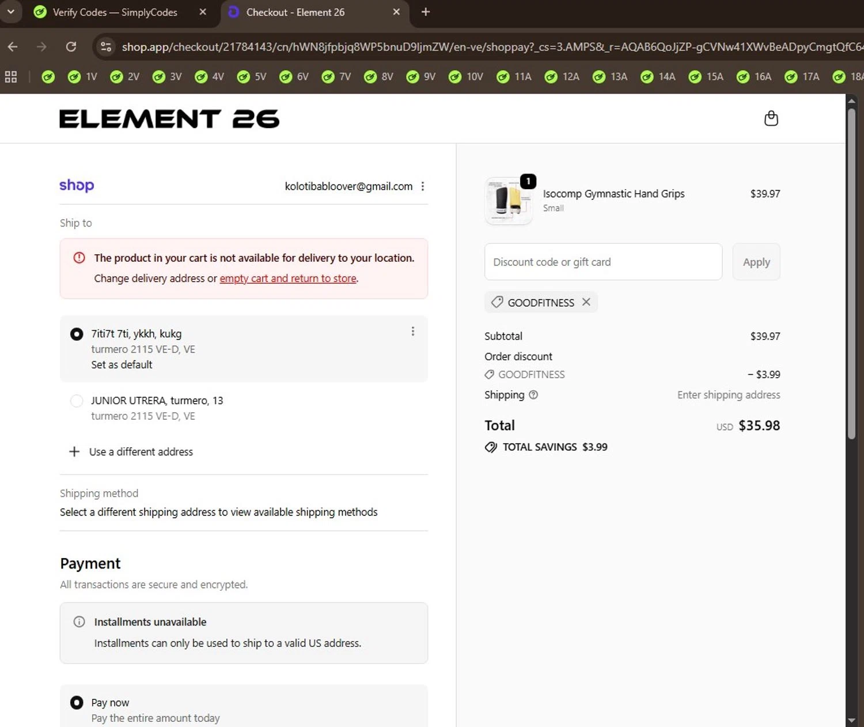Click the Installments unavailable info icon
Image resolution: width=864 pixels, height=727 pixels.
coord(79,621)
